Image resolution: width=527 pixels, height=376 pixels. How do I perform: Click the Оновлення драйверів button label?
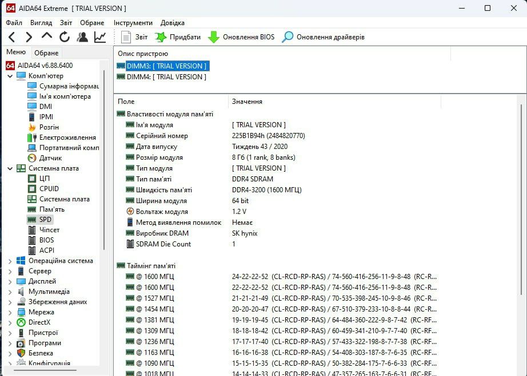pos(330,37)
